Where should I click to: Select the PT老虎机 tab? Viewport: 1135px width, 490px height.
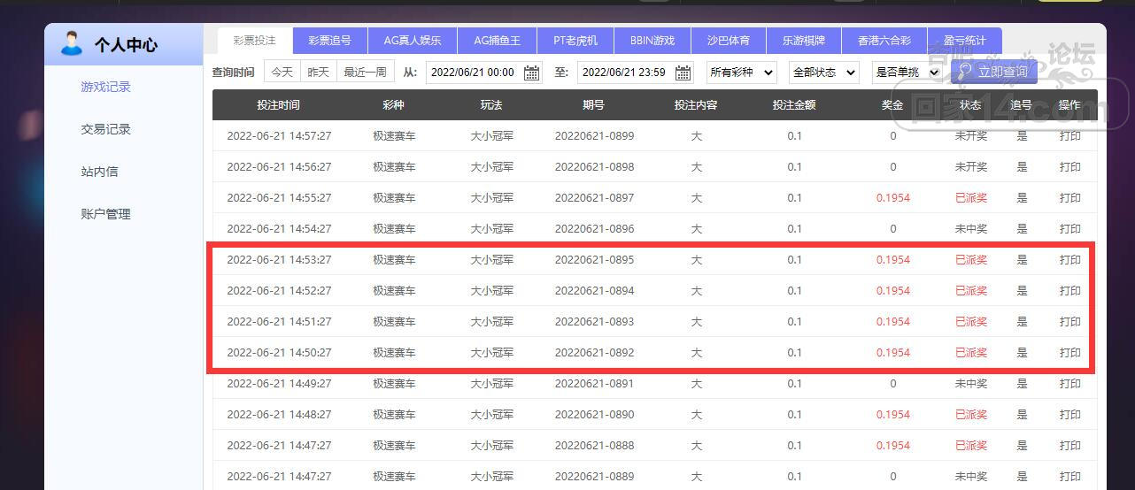coord(575,41)
